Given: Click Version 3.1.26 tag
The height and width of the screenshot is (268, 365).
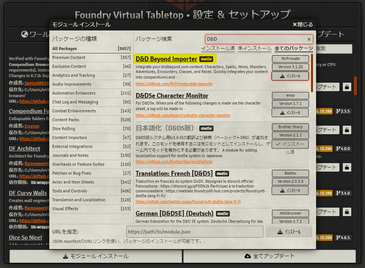Looking at the screenshot, I should click(290, 67).
